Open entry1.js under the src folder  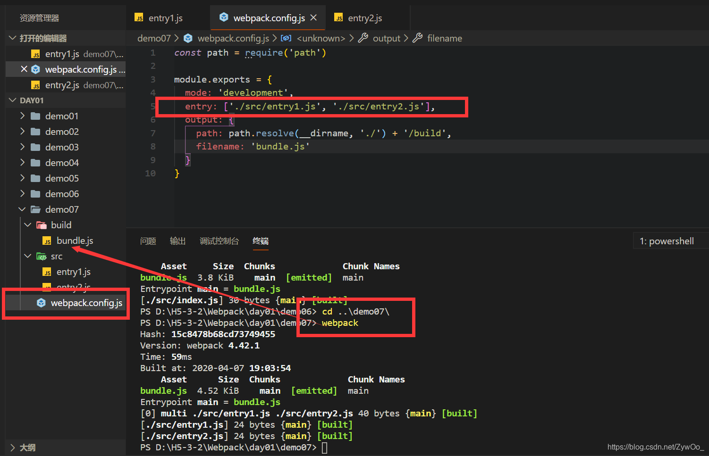point(73,272)
